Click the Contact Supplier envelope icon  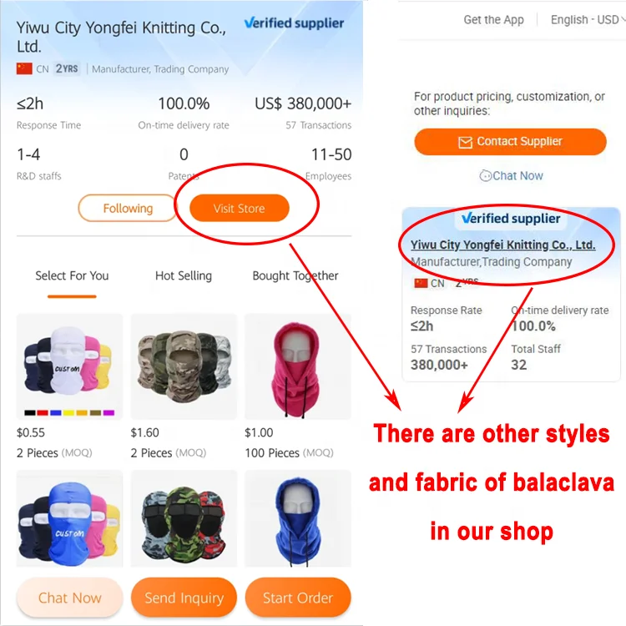(465, 142)
